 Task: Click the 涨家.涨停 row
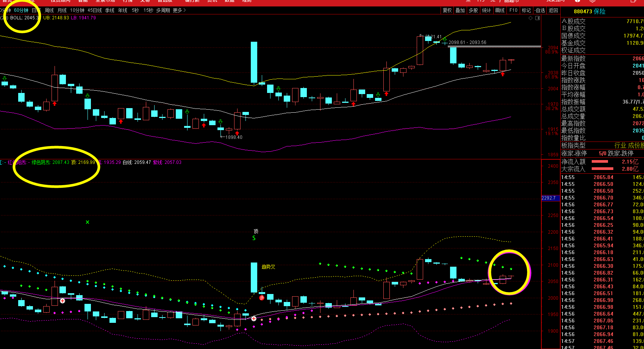pos(602,153)
